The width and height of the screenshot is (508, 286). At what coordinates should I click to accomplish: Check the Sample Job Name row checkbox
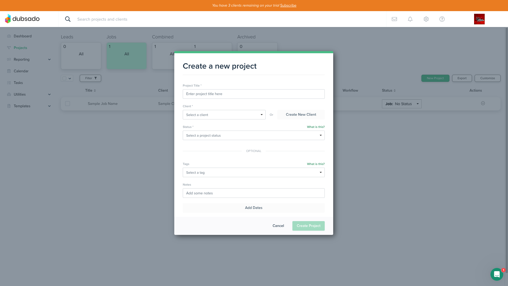pyautogui.click(x=68, y=103)
